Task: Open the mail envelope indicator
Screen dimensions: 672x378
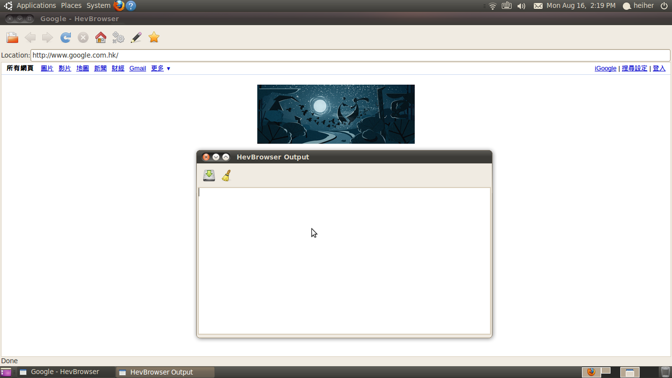Action: pos(538,6)
